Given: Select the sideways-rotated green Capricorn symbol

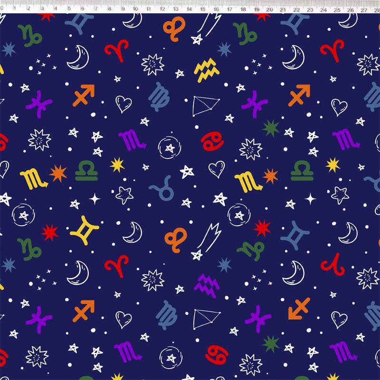Looking at the screenshot, I should coord(251,251).
